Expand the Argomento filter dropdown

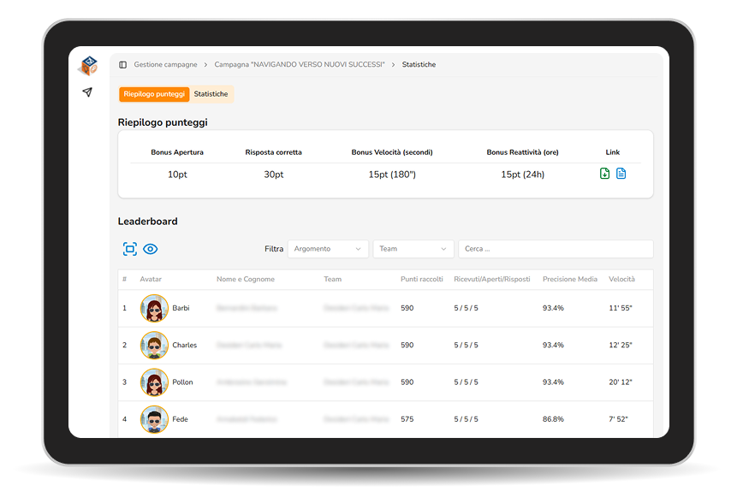click(x=328, y=249)
